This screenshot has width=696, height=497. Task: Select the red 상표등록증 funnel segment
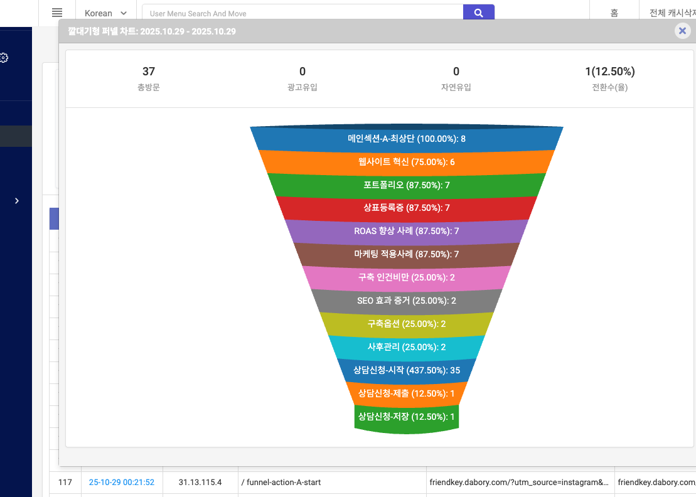(x=406, y=208)
